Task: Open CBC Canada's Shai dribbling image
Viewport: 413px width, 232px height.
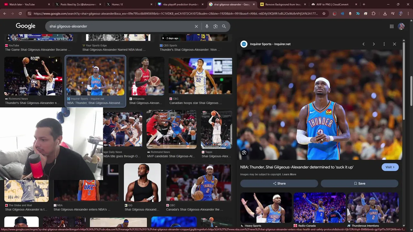Action: [x=198, y=182]
